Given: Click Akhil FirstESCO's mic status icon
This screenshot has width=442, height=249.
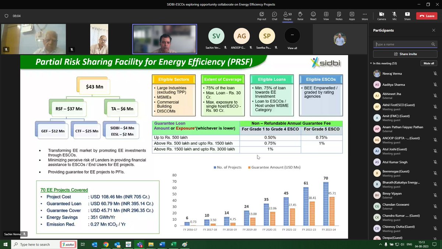Looking at the screenshot, I should pyautogui.click(x=435, y=107).
